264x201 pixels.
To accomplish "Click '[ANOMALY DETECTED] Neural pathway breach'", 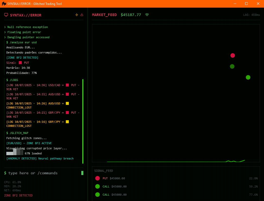I will 40,158.
